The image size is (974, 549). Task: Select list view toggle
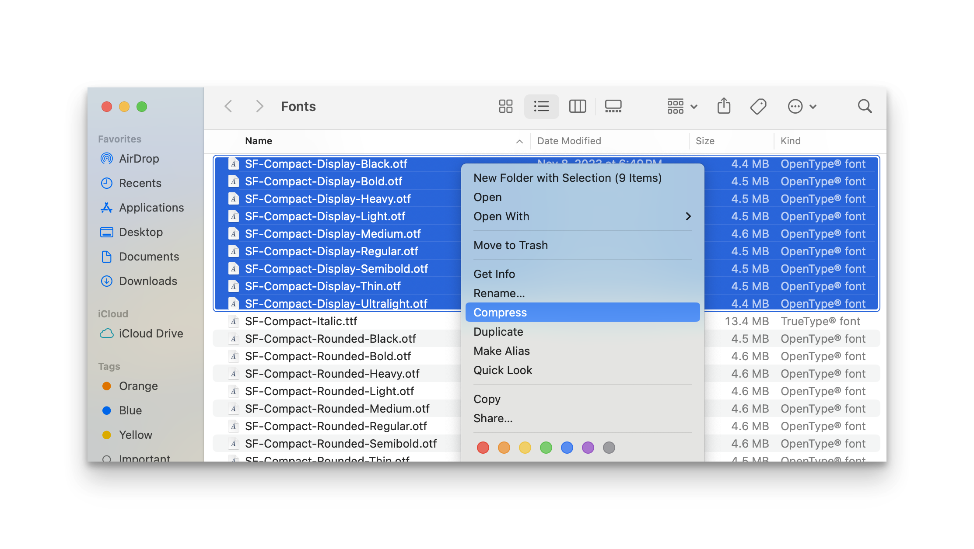(541, 106)
